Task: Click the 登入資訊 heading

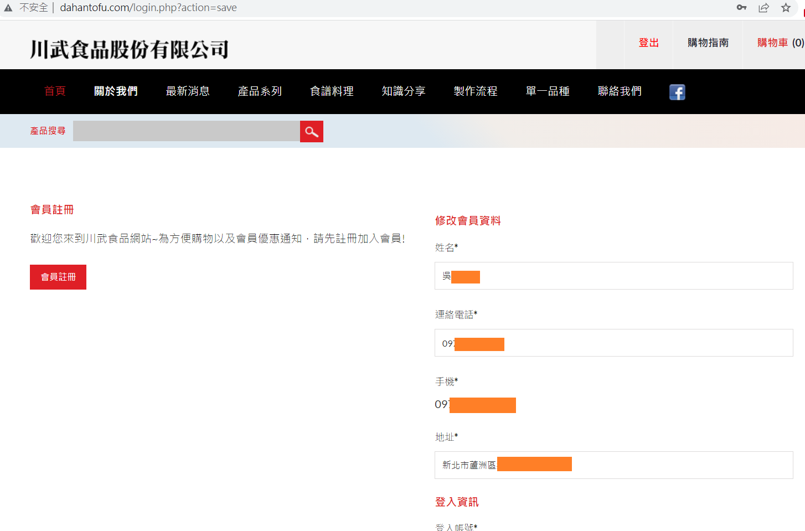Action: pos(457,502)
